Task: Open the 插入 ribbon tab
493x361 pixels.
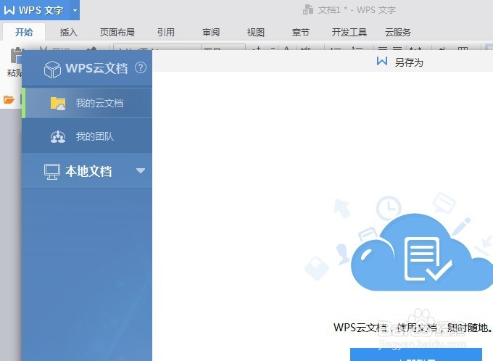Action: tap(69, 32)
